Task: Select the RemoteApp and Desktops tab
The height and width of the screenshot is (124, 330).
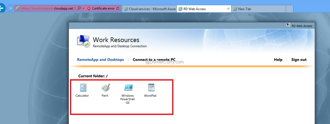Action: (x=101, y=60)
